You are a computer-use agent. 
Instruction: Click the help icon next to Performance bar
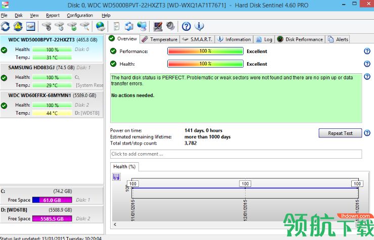(x=367, y=51)
